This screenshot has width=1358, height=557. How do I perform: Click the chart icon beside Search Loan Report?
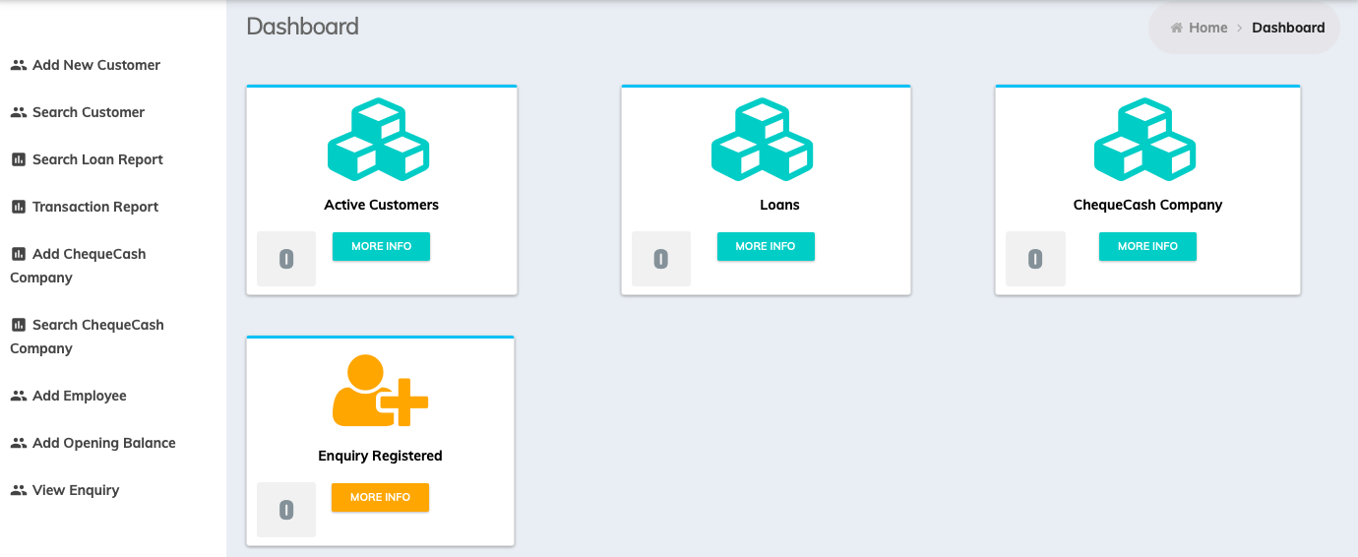pyautogui.click(x=18, y=159)
